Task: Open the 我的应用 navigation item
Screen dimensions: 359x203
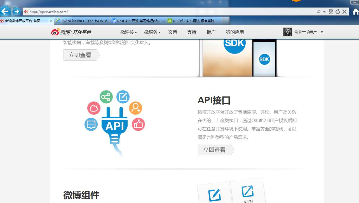Action: (235, 32)
